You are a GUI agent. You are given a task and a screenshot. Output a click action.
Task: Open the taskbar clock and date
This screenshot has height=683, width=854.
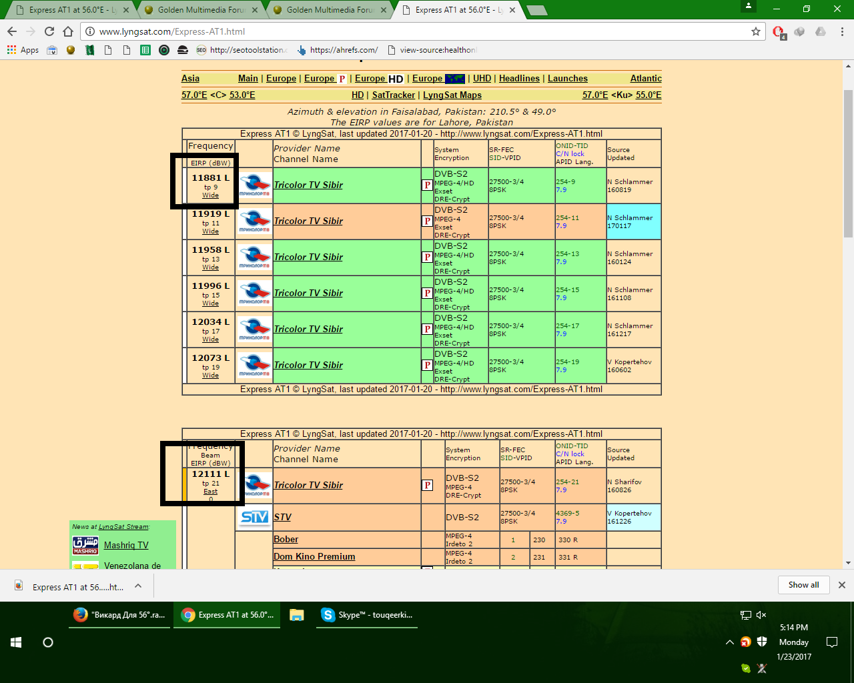(794, 642)
